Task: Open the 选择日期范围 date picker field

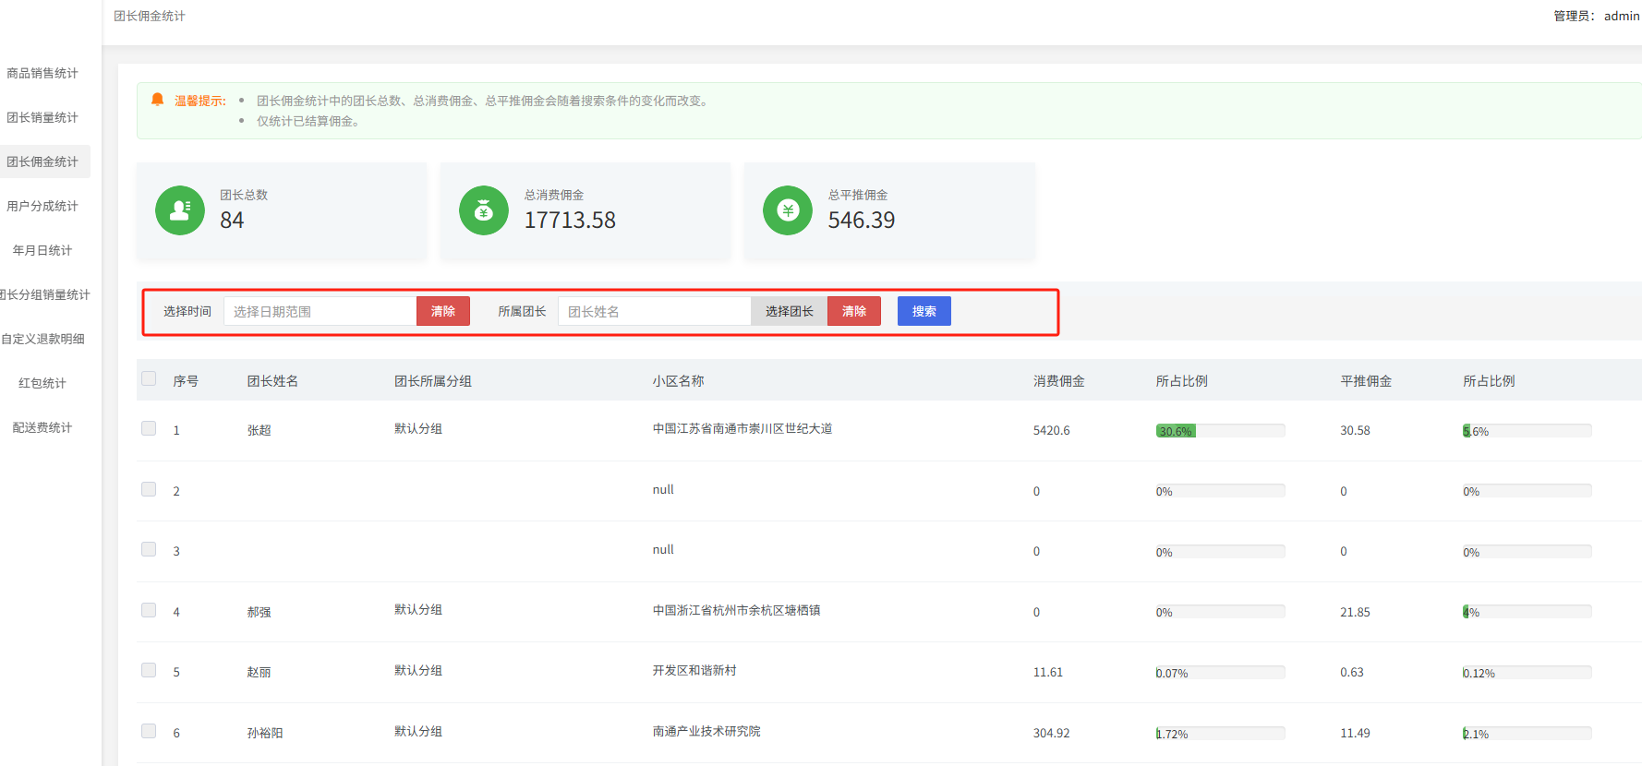Action: pos(320,311)
